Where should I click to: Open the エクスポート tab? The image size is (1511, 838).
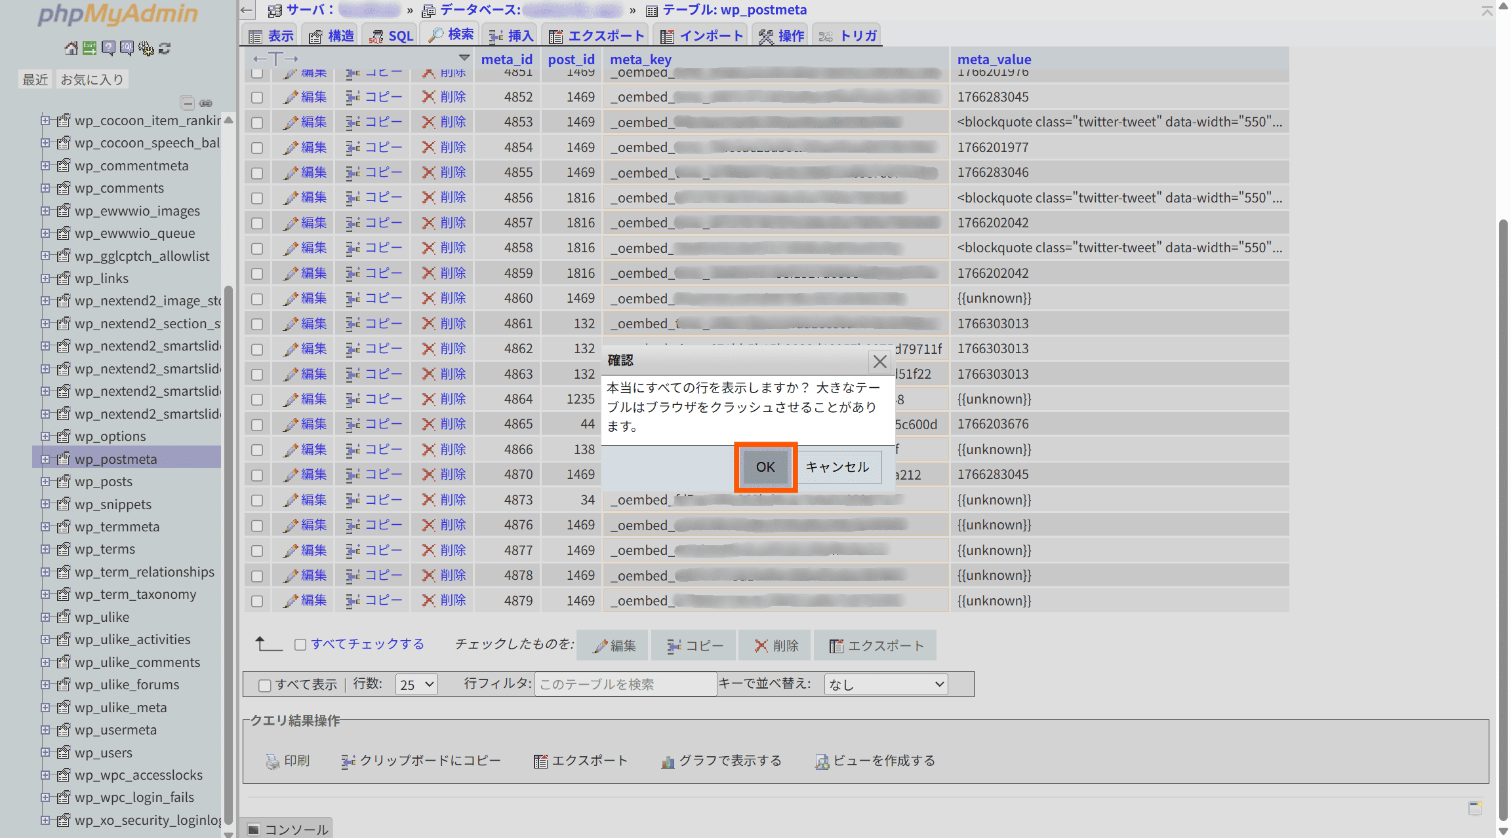point(597,36)
